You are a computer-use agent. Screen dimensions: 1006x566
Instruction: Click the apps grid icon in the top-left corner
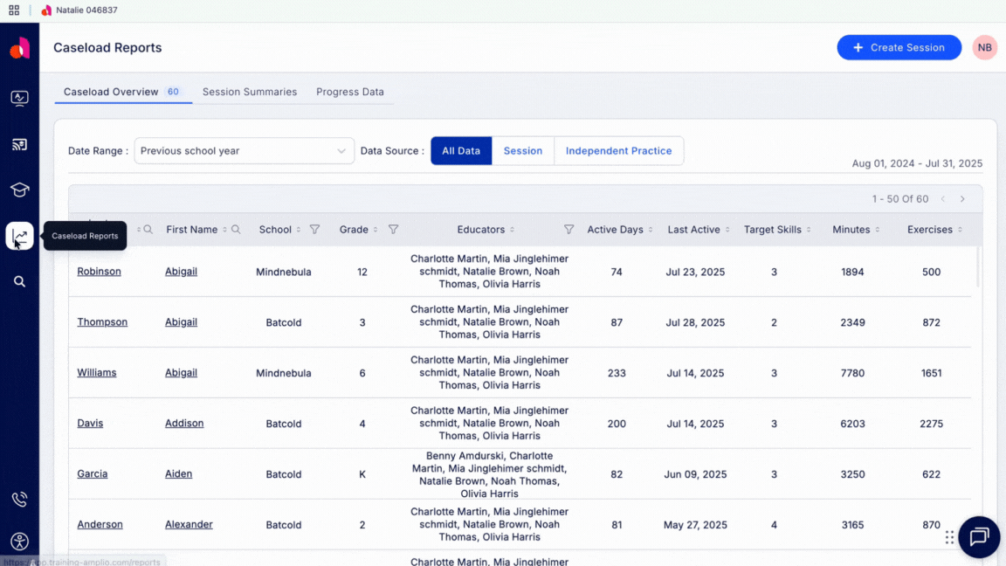click(12, 10)
